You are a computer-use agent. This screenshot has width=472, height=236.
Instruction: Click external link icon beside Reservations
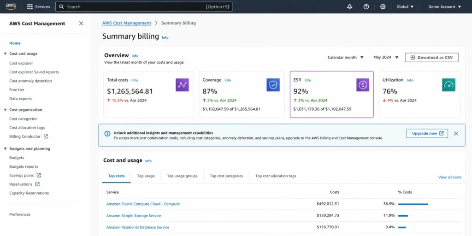click(x=37, y=184)
